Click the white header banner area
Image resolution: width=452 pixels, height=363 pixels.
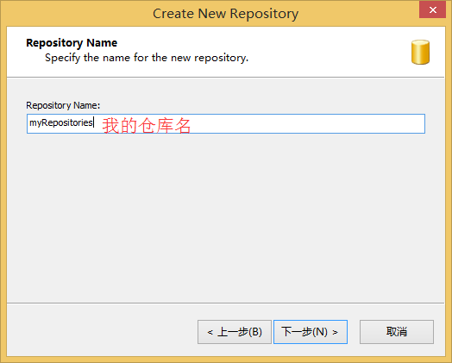click(x=226, y=52)
